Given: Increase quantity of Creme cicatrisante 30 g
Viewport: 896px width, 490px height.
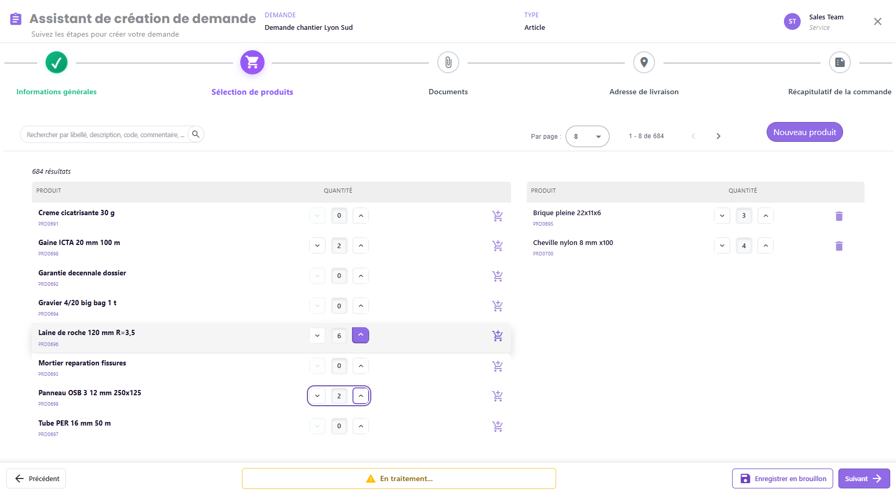Looking at the screenshot, I should tap(361, 216).
